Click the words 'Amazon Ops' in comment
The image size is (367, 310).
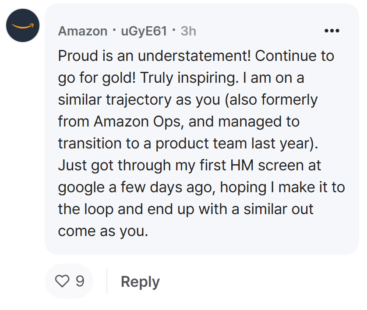tap(138, 122)
